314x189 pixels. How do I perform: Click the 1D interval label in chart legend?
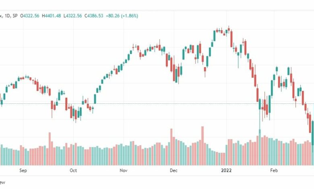pyautogui.click(x=7, y=16)
